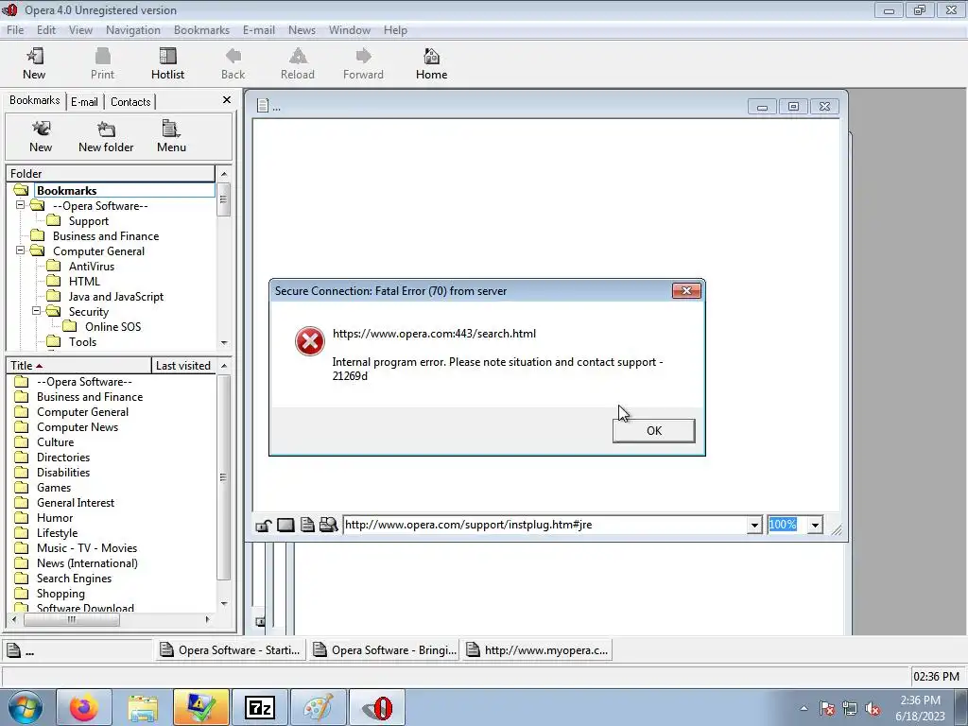This screenshot has width=968, height=726.
Task: Open the Windows Start menu
Action: coord(26,708)
